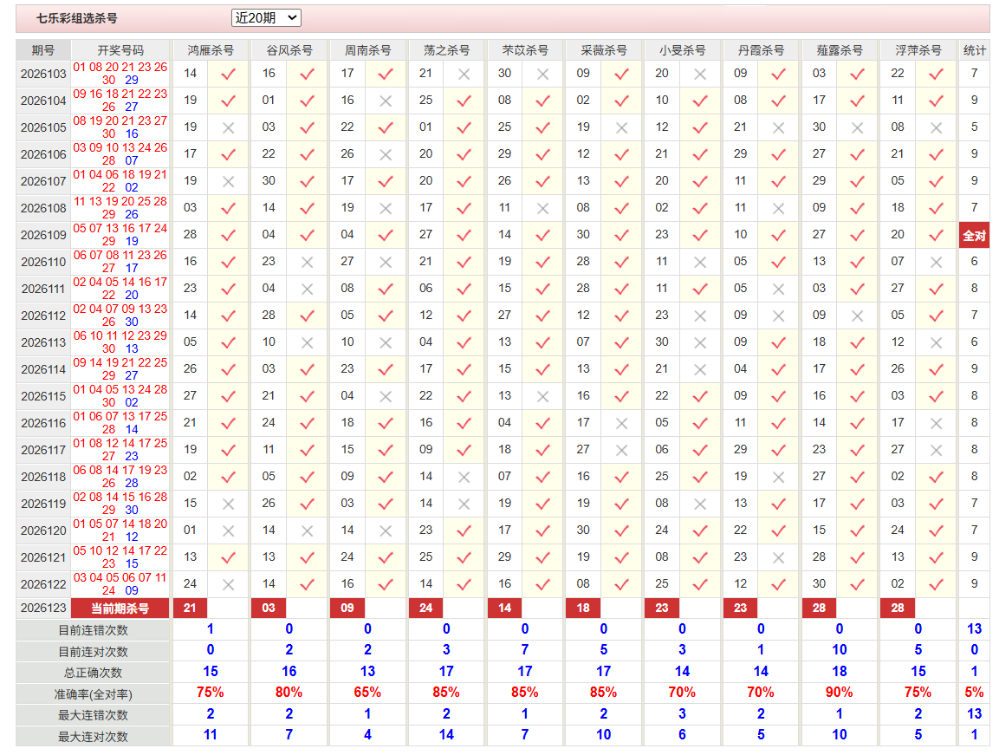This screenshot has width=999, height=755.
Task: Click the 5% accuracy value in 统计 column
Action: (974, 693)
